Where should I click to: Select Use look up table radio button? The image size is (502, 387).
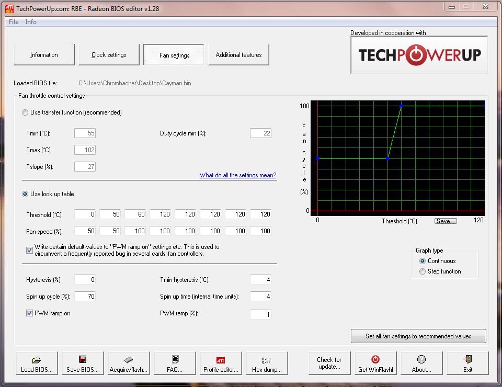pos(25,194)
